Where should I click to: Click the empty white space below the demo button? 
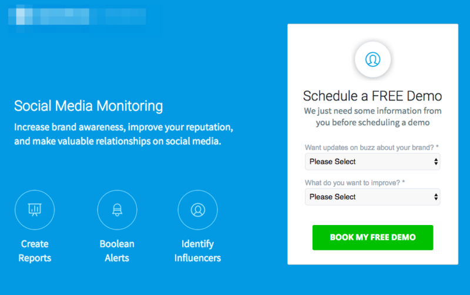(x=372, y=257)
